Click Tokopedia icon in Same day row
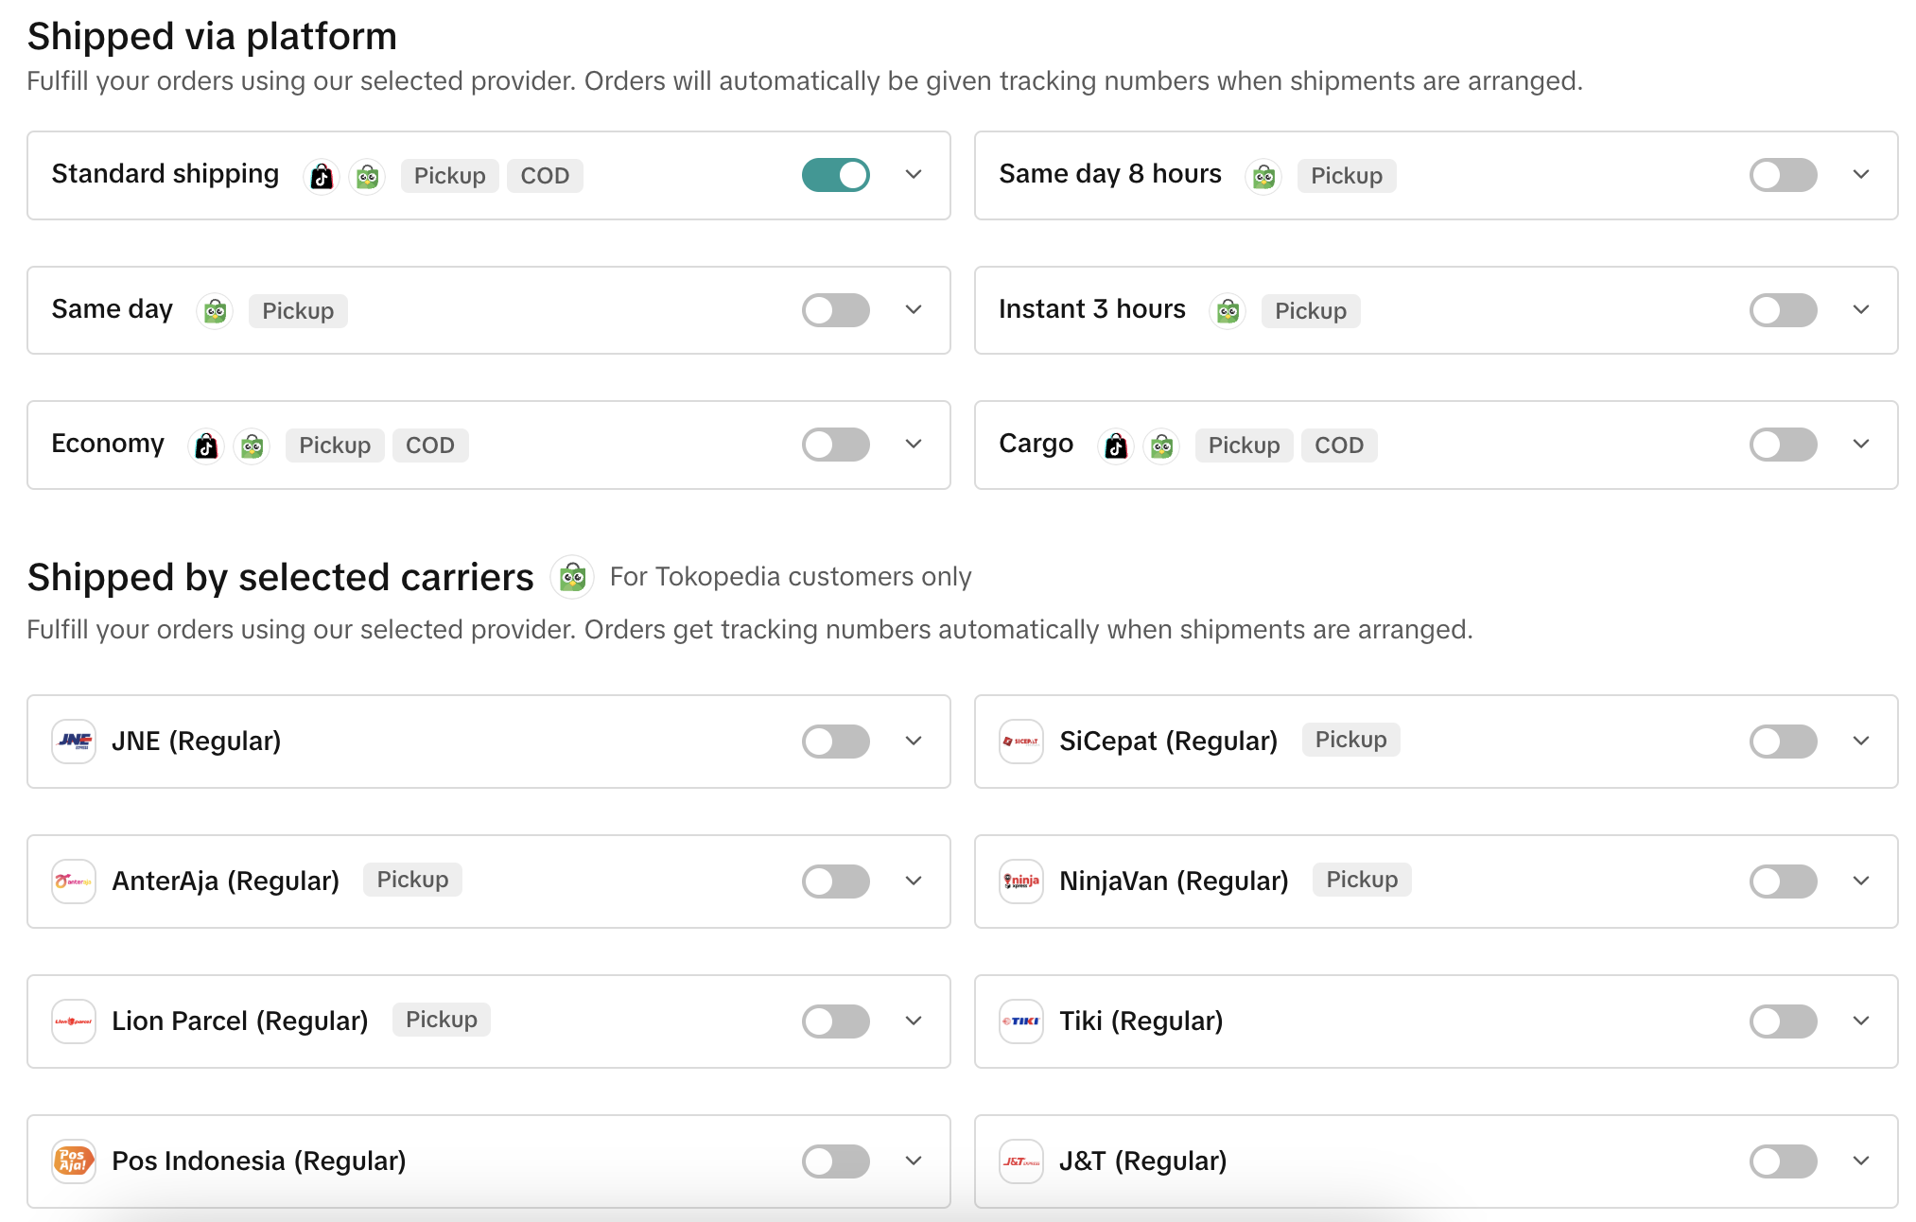Screen dimensions: 1916x1222 click(x=215, y=311)
